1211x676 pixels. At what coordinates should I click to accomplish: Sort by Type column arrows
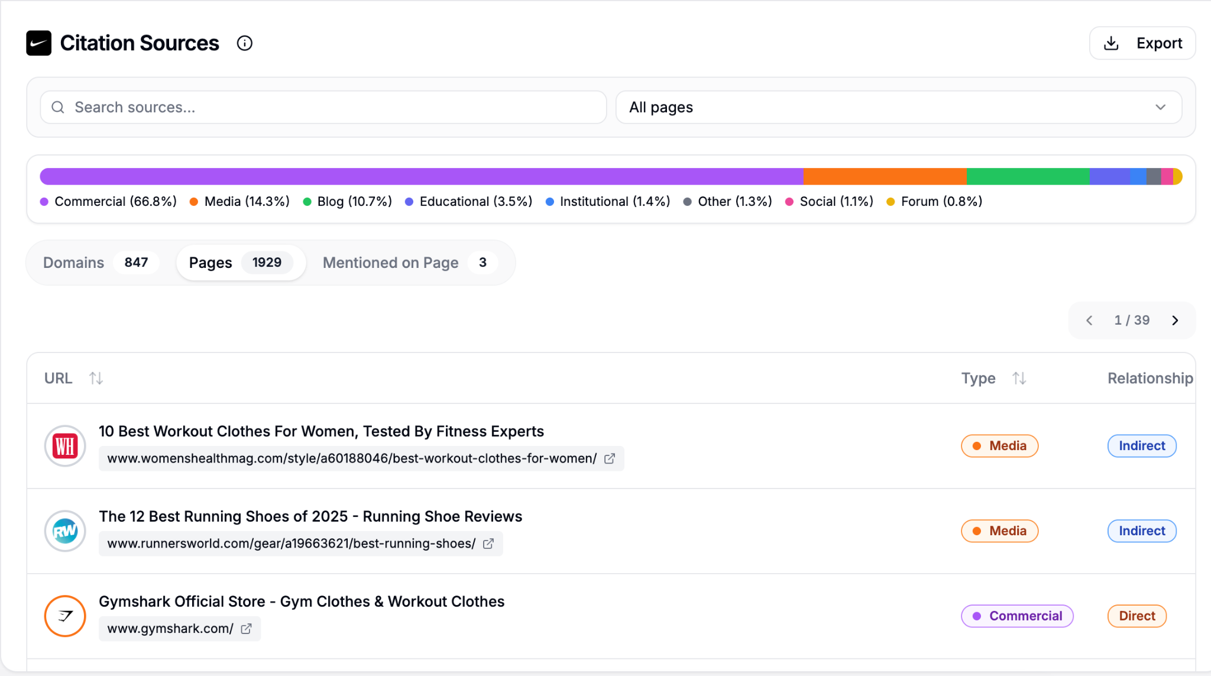click(x=1019, y=378)
